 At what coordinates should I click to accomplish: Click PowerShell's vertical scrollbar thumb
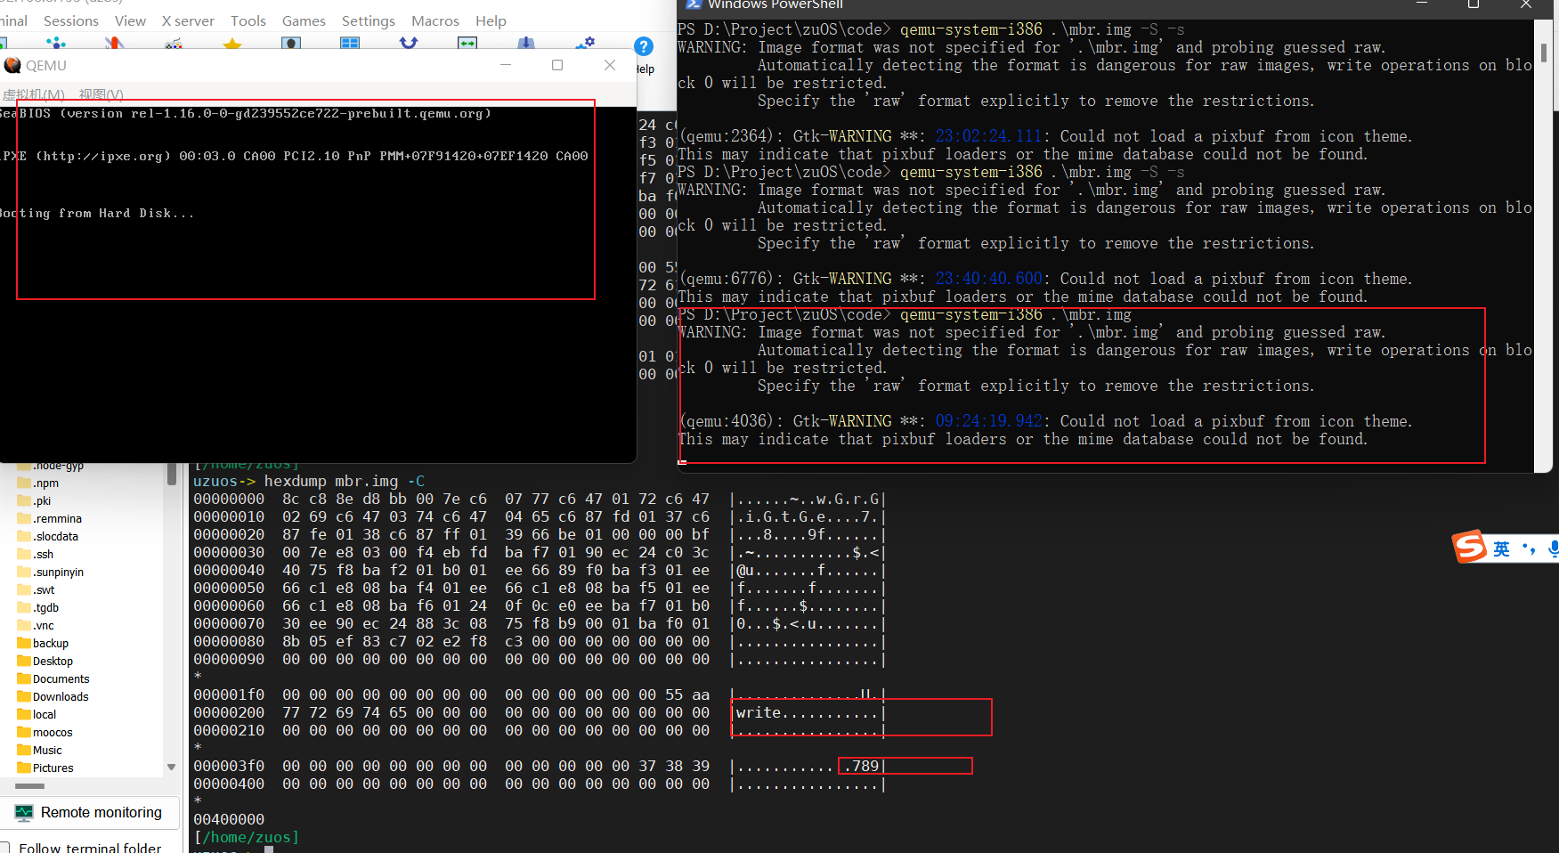(1543, 53)
